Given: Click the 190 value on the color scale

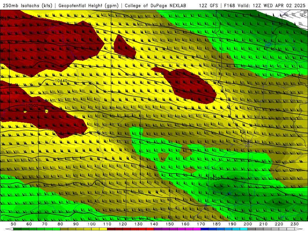Looking at the screenshot, I should click(232, 224).
